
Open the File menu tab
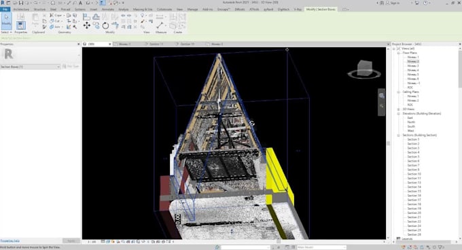tap(5, 10)
